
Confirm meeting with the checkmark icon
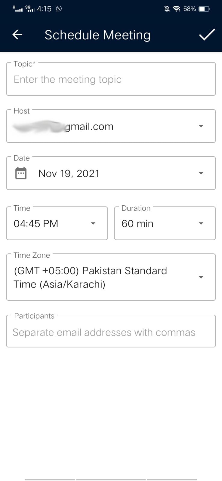click(x=207, y=35)
